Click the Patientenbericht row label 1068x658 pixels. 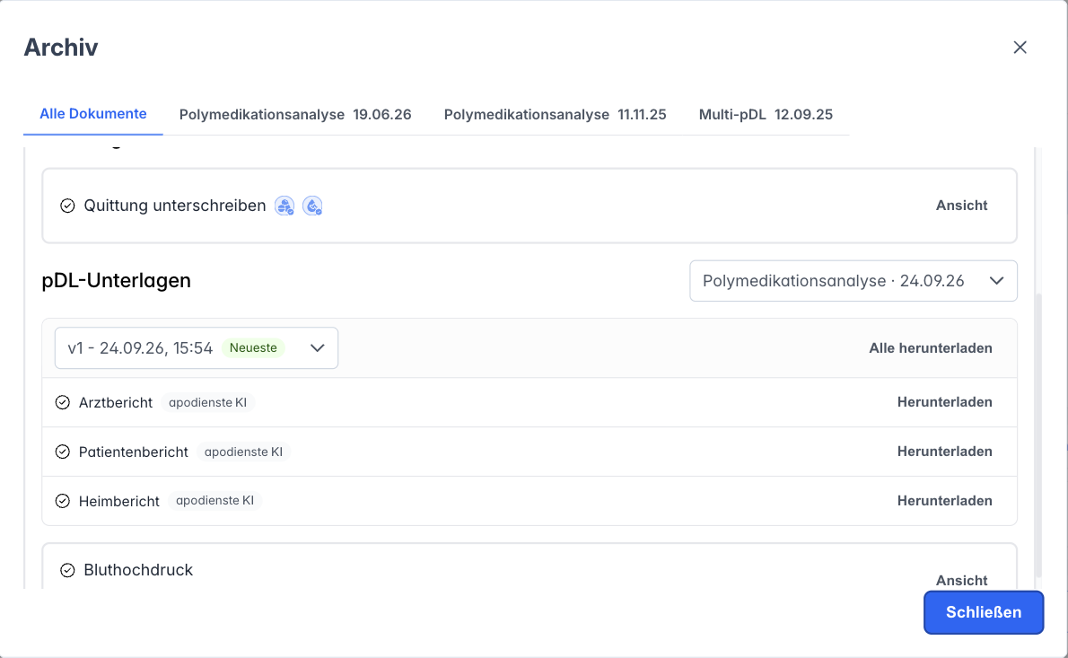(134, 452)
